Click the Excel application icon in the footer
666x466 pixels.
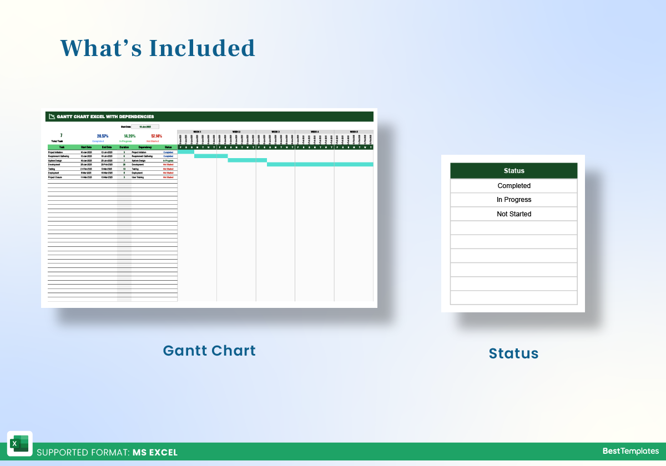(x=20, y=444)
